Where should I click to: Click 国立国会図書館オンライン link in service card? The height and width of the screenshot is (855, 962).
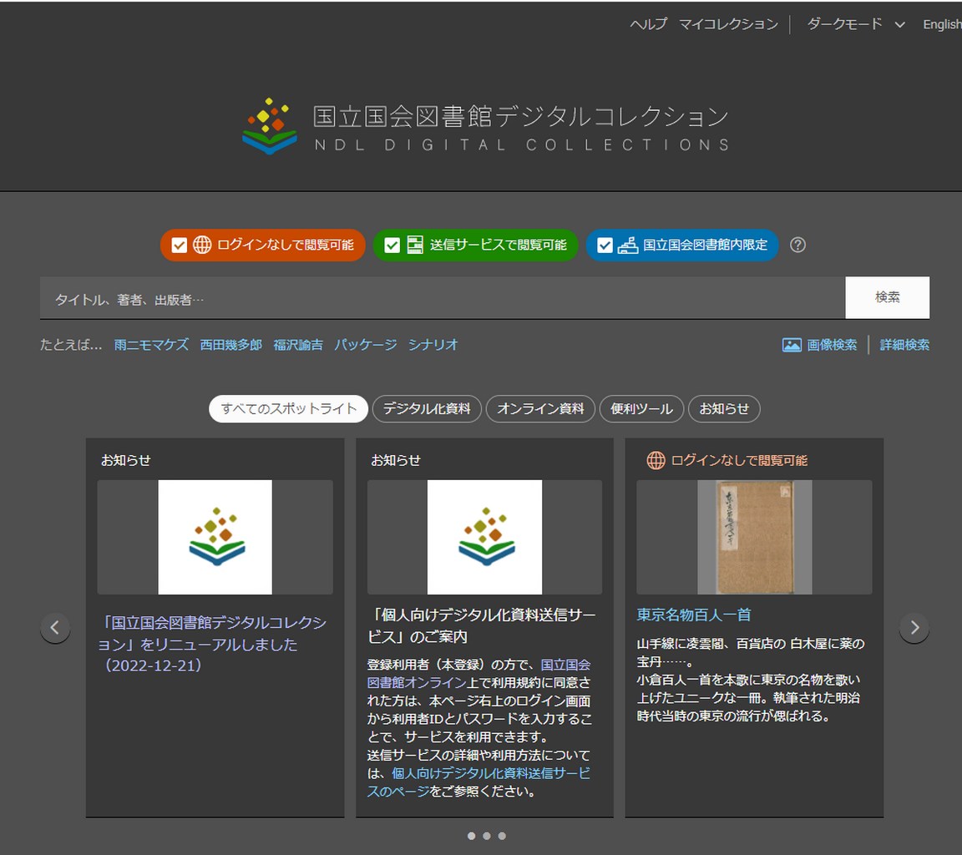478,674
